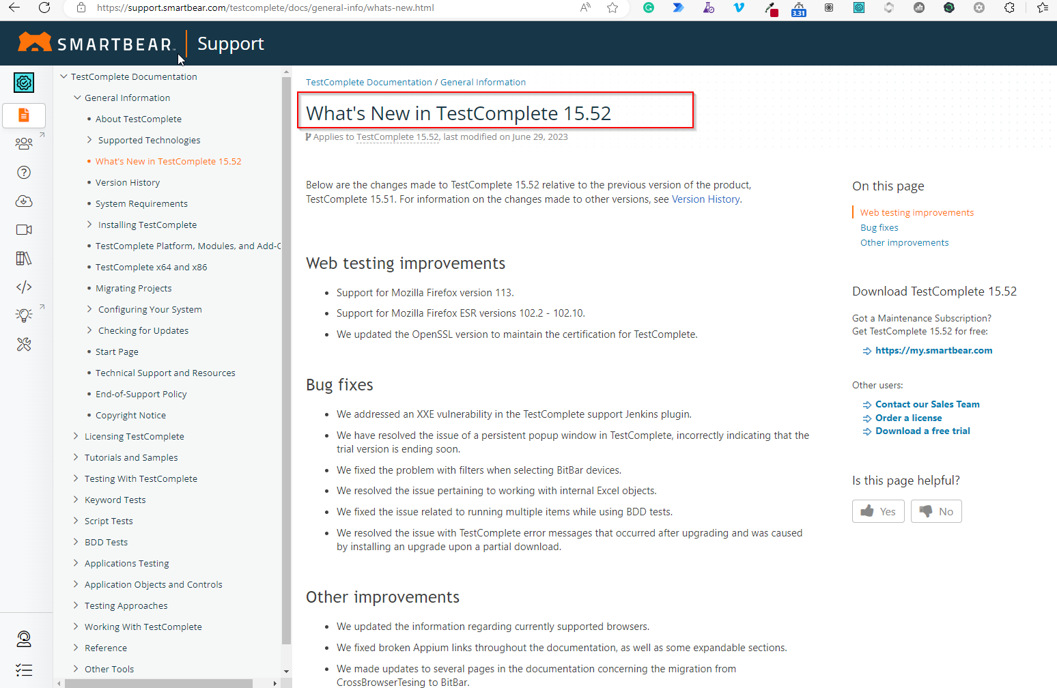Open the lightbulb ideas sidebar icon

(x=24, y=315)
